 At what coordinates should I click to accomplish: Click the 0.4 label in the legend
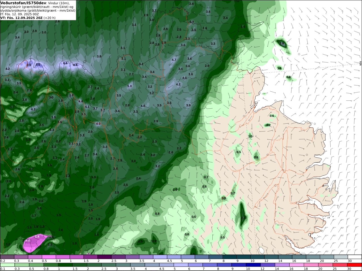click(31, 261)
